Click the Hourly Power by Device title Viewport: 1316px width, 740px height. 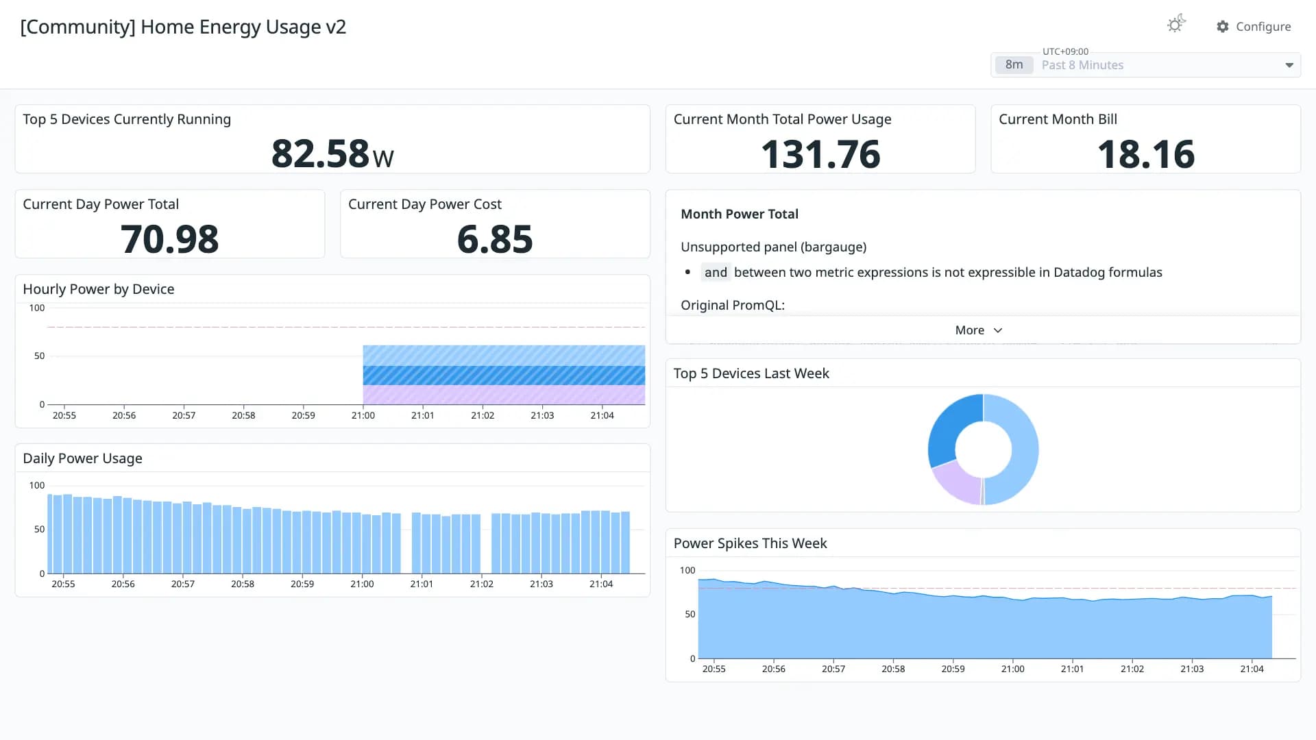point(99,289)
